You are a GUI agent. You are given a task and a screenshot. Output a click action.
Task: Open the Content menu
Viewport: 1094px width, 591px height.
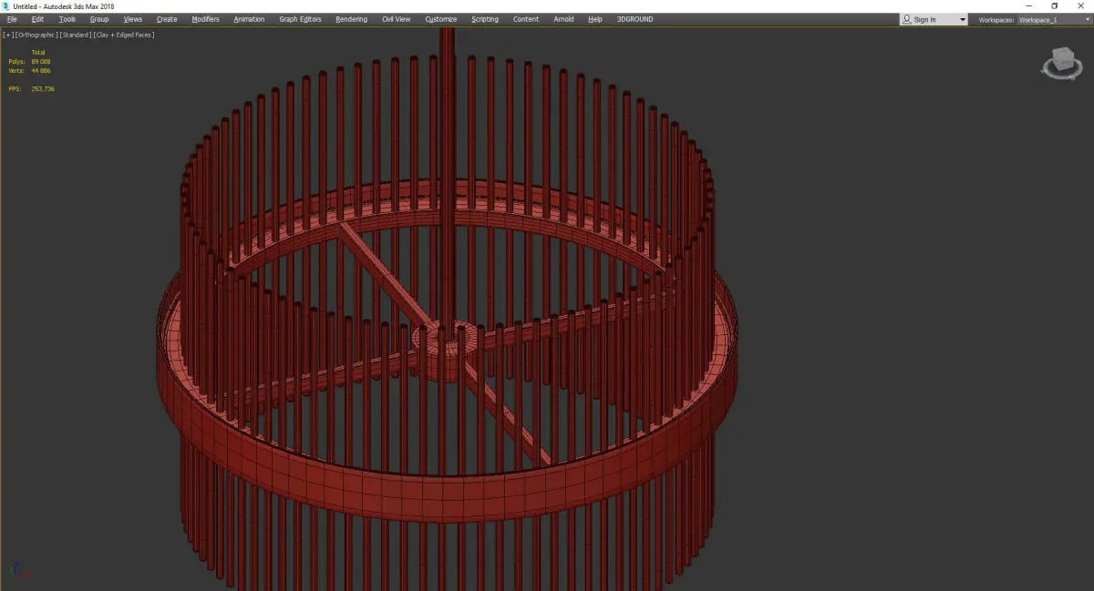coord(526,19)
